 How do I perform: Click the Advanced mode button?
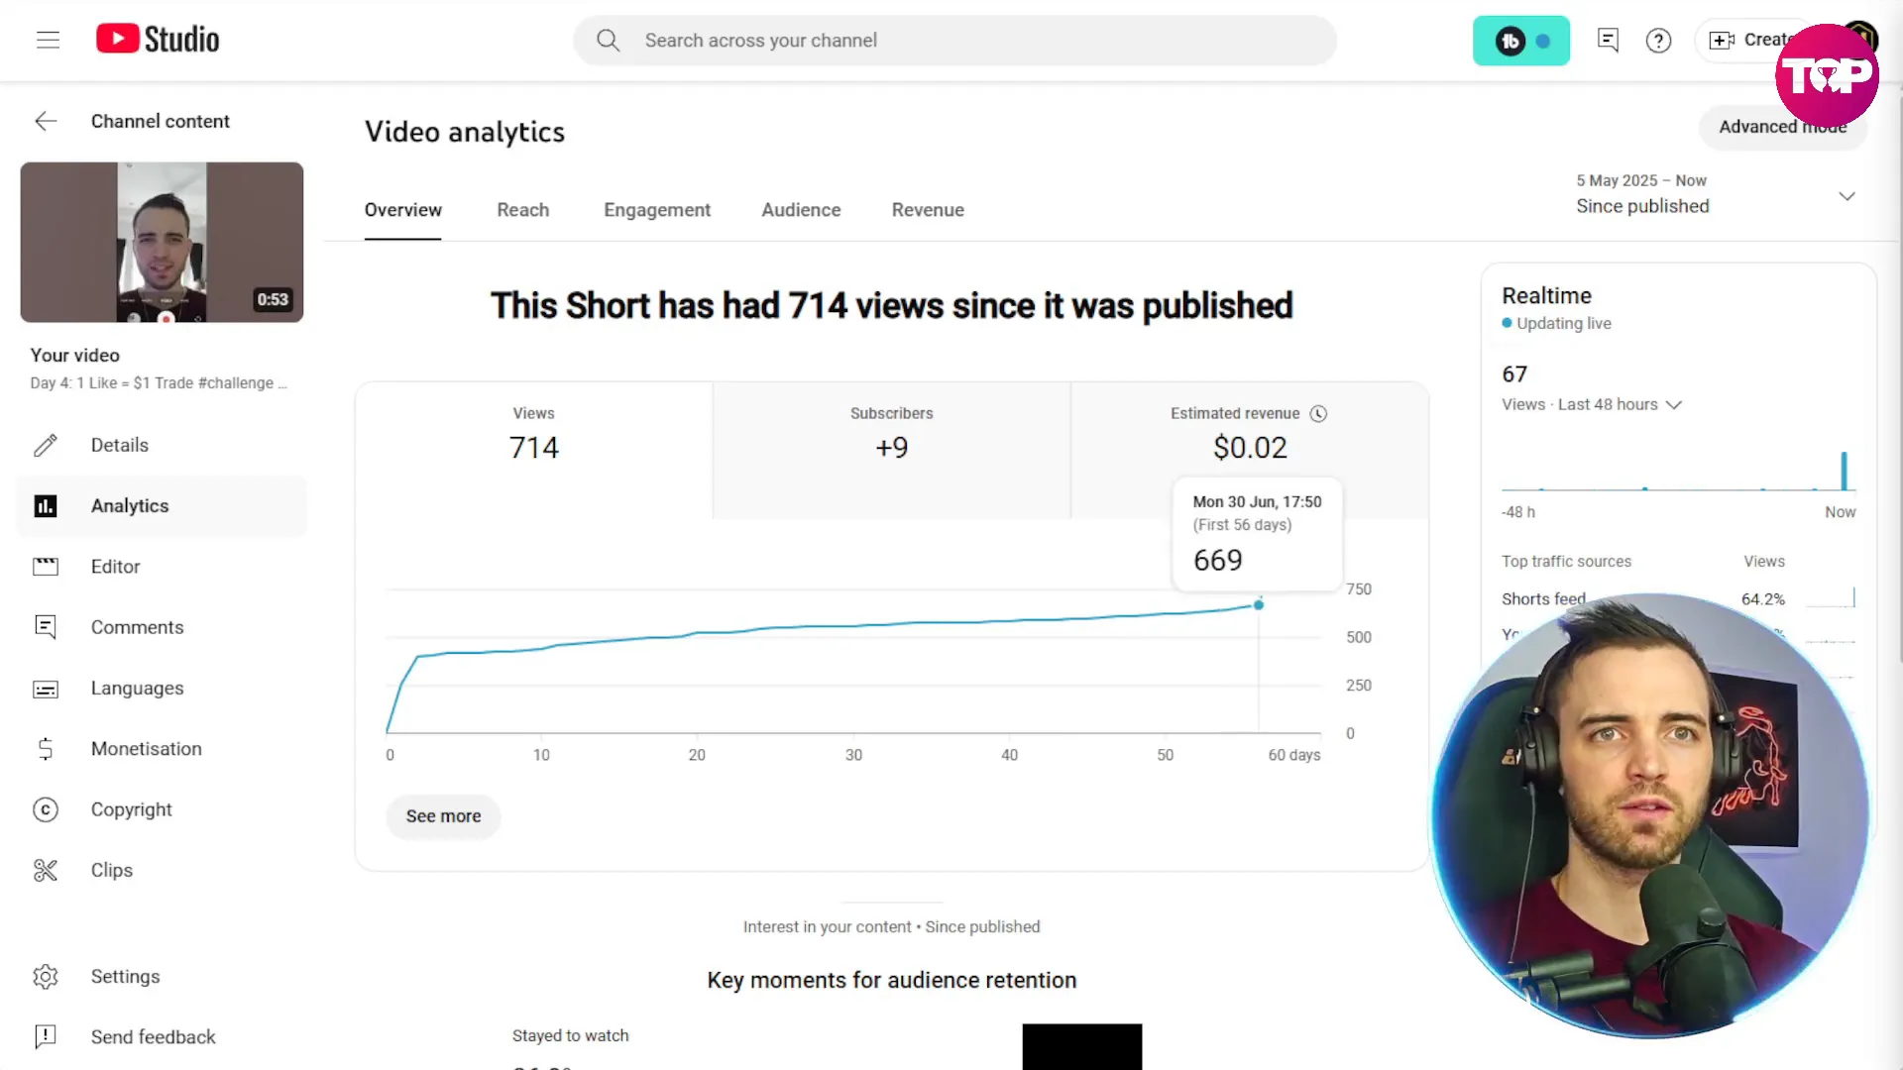[x=1782, y=127]
